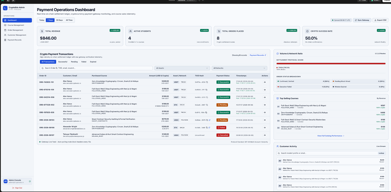Click the Sync Gateway button
The height and width of the screenshot is (192, 391).
[362, 20]
